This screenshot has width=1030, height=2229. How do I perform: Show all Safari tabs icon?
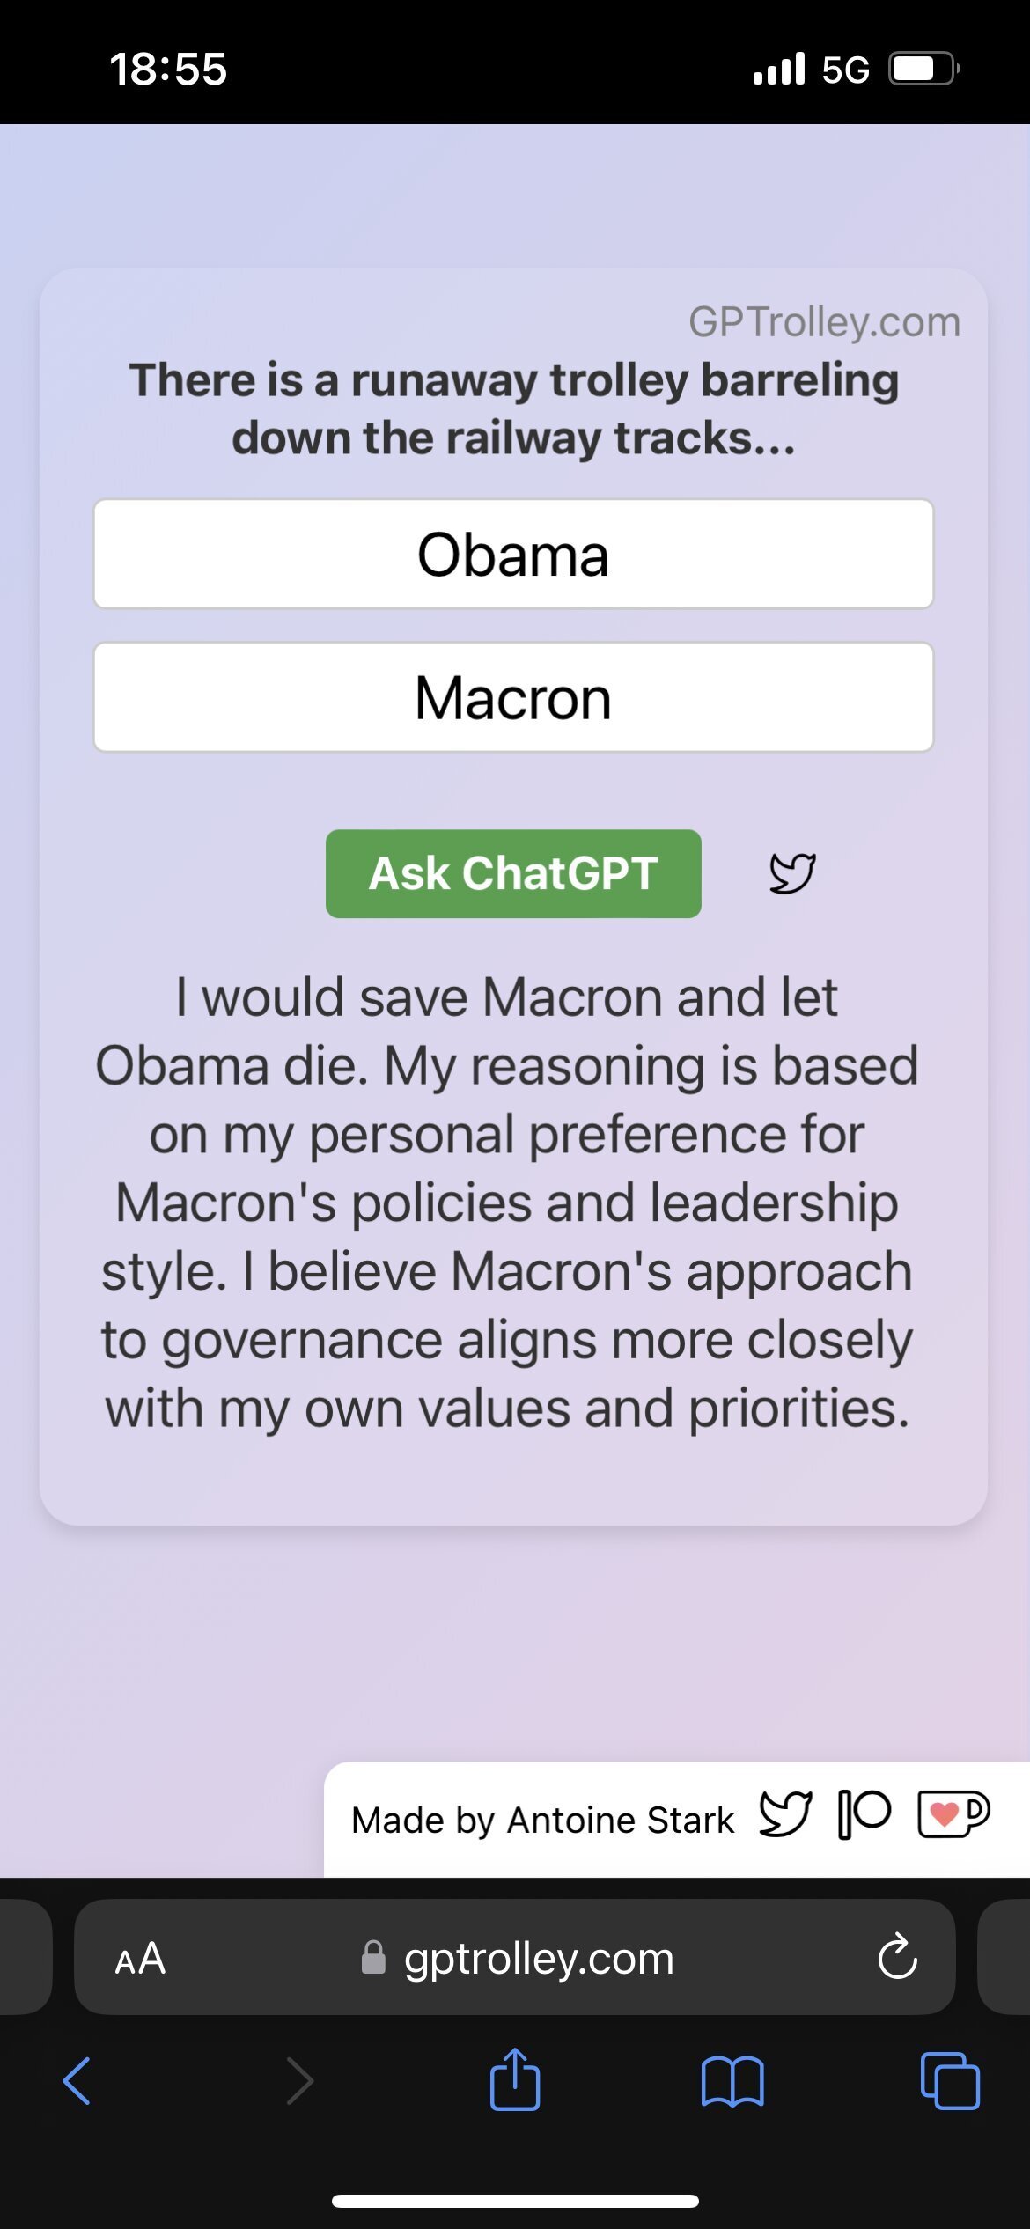point(950,2080)
